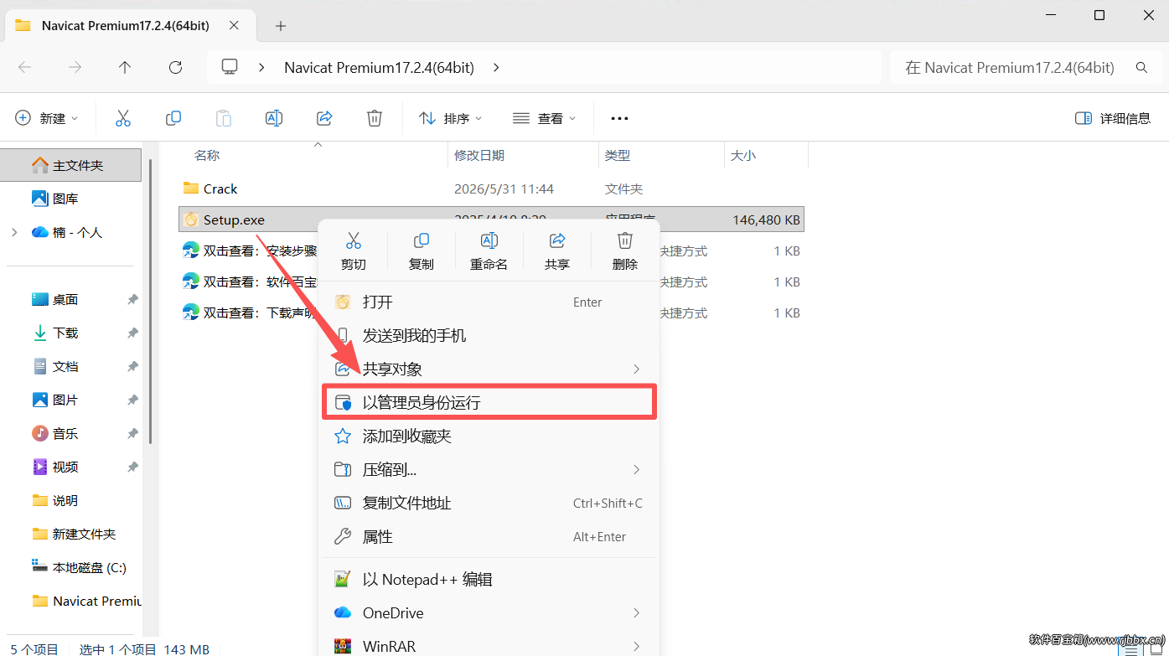Open the 排序 sort dropdown
Viewport: 1169px width, 656px height.
450,118
